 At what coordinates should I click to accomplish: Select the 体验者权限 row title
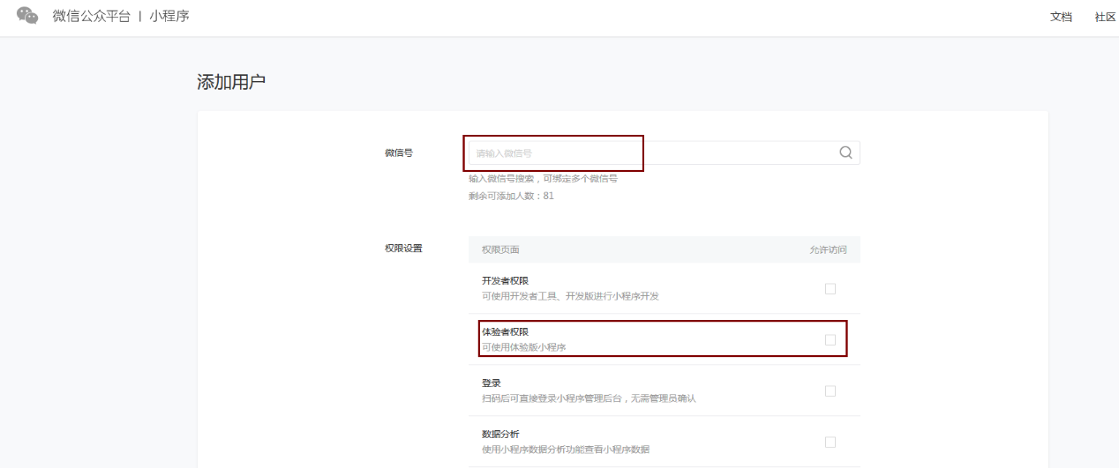click(505, 331)
